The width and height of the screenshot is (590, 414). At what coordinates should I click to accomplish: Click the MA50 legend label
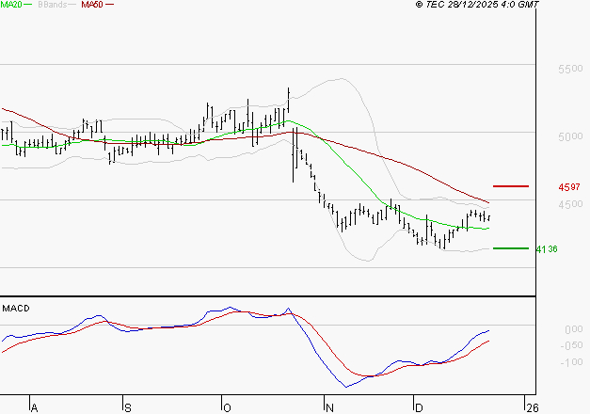pos(92,5)
